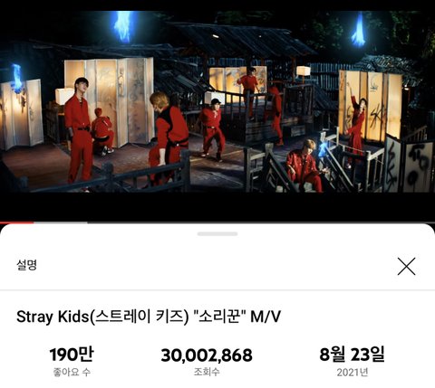Tap the 8월 23일 upload date
The height and width of the screenshot is (388, 435).
pyautogui.click(x=353, y=355)
